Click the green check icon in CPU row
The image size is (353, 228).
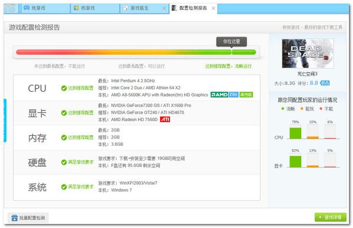coord(64,88)
